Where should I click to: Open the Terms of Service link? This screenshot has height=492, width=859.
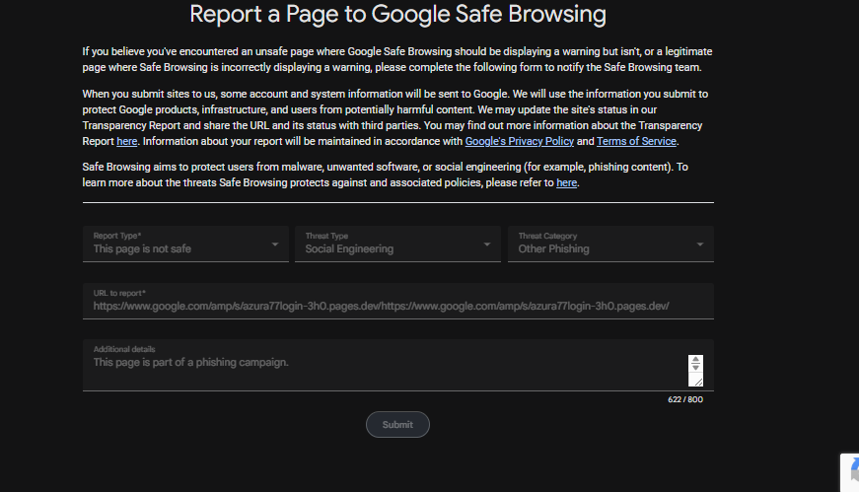[x=636, y=141]
